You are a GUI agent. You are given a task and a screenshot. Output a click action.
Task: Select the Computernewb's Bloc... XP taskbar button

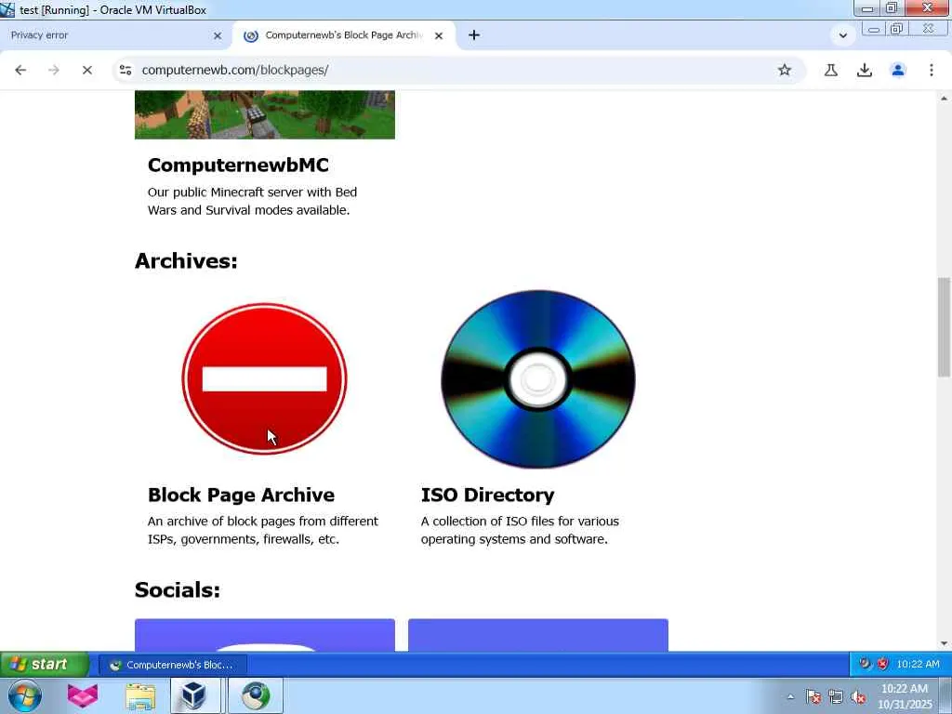point(173,665)
